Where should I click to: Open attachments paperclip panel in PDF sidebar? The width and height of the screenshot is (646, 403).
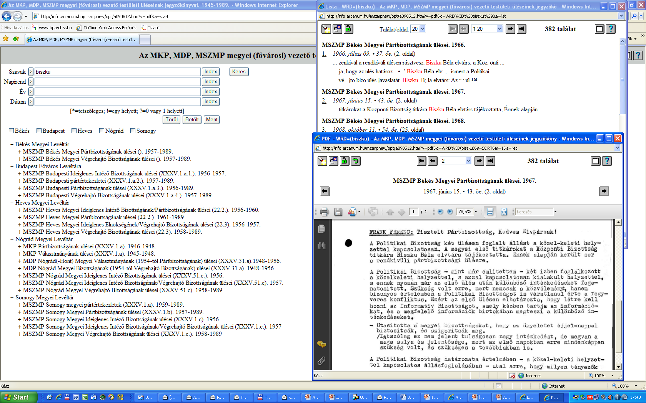(321, 360)
